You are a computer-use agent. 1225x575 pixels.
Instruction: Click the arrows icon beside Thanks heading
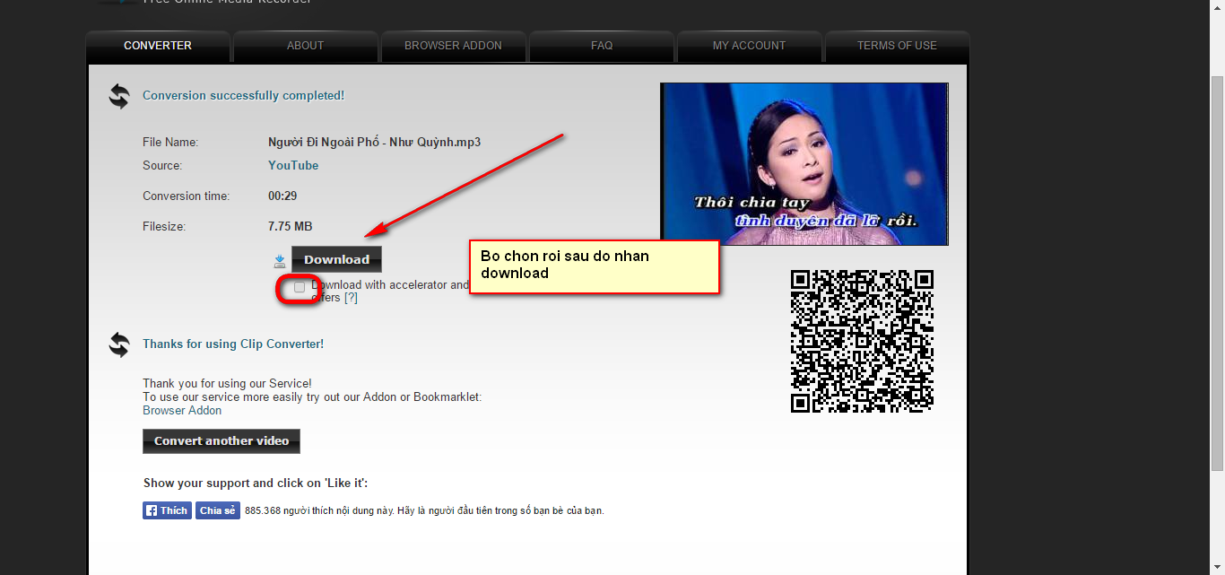click(x=119, y=344)
